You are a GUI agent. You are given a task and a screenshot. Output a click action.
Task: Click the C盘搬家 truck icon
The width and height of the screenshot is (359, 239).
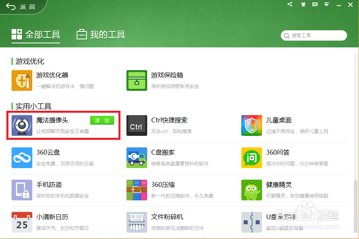pos(136,158)
